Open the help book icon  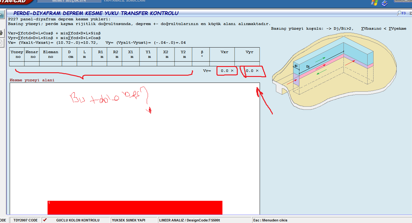pyautogui.click(x=385, y=3)
